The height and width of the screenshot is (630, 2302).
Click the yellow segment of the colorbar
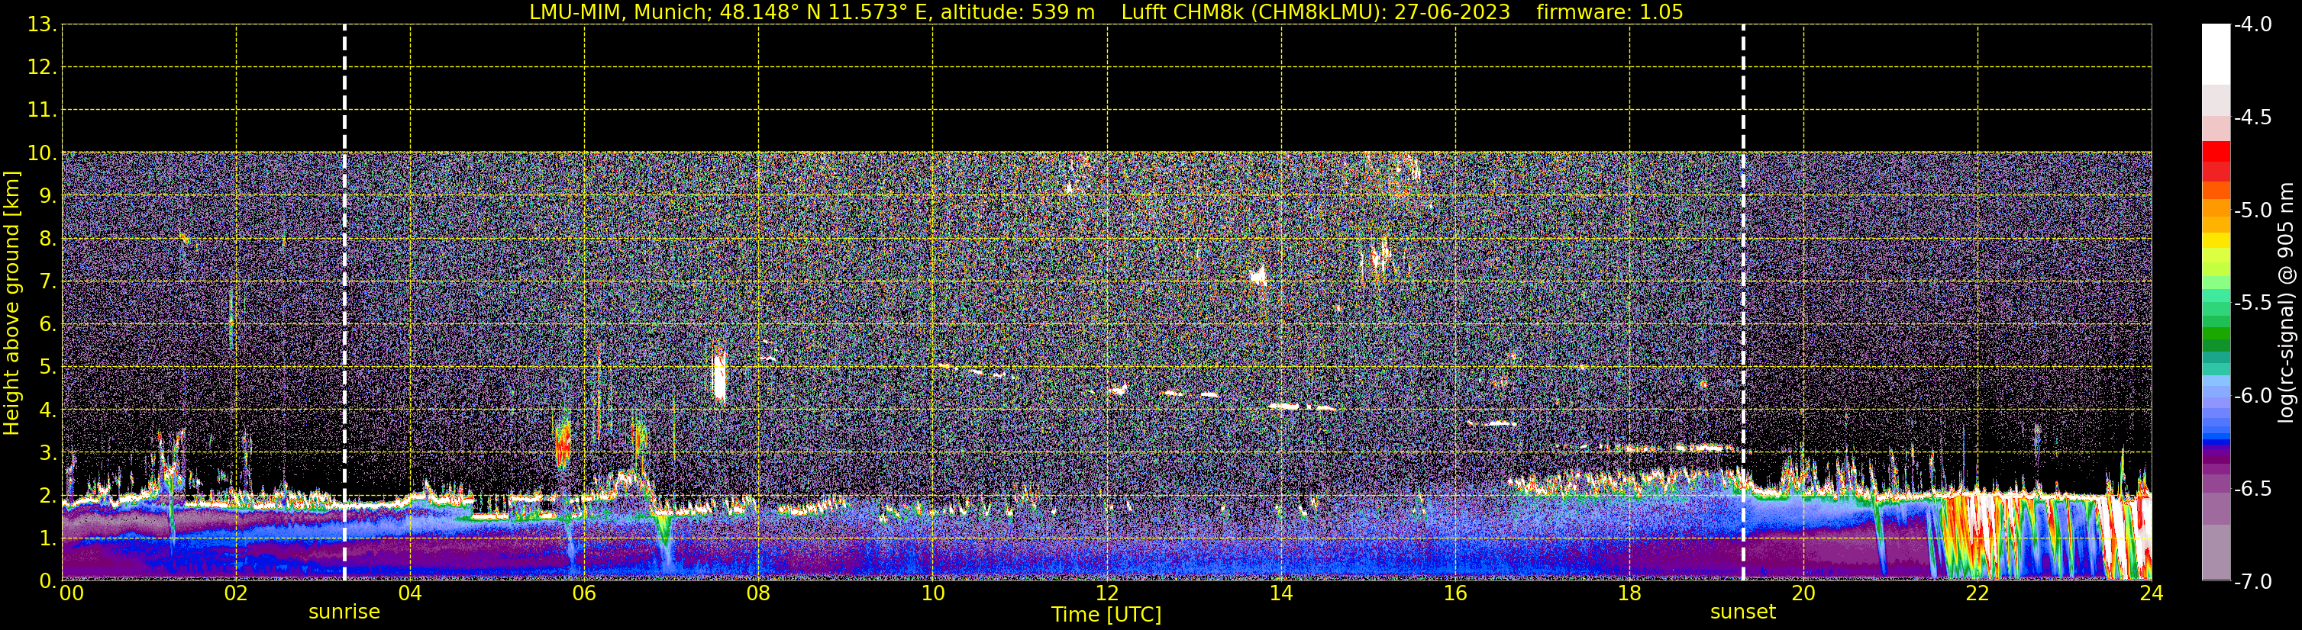coord(2215,241)
